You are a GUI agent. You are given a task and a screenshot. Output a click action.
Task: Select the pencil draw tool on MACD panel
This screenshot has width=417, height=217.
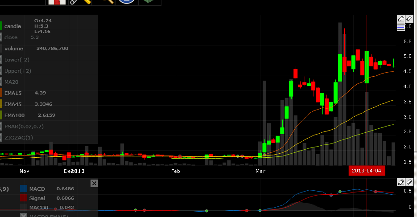pos(401,182)
